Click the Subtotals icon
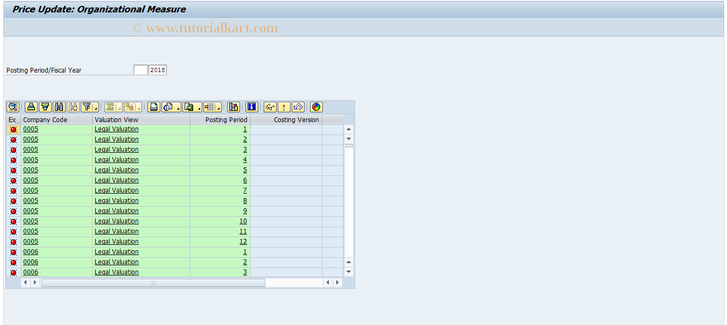This screenshot has width=727, height=325. [130, 107]
